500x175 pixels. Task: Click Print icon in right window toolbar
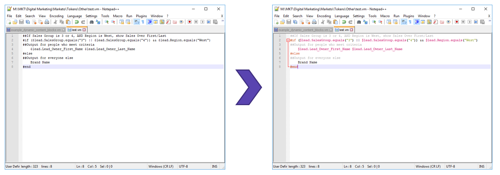(314, 22)
